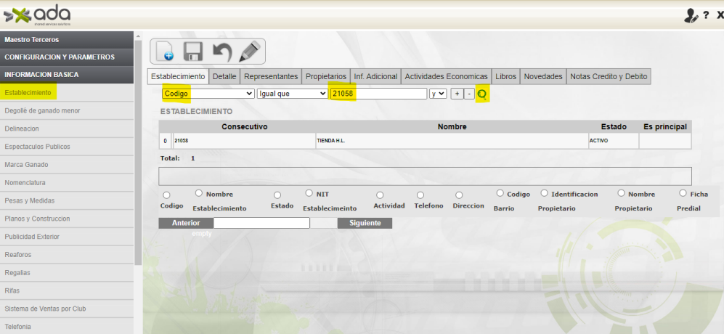Click the search value field containing 21058
Image resolution: width=724 pixels, height=334 pixels.
pos(378,94)
